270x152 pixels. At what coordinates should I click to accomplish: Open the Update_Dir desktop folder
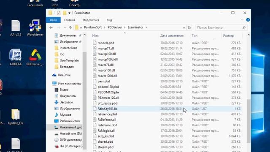coord(16,117)
